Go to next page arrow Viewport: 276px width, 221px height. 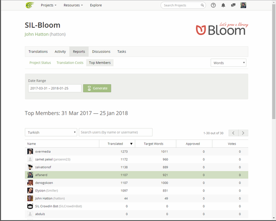[243, 133]
